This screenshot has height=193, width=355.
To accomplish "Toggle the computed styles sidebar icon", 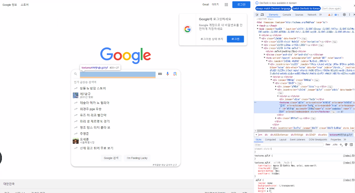I will pyautogui.click(x=351, y=145).
